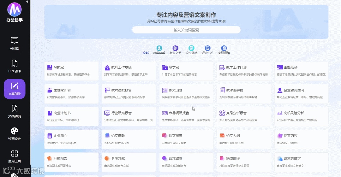Click the 商机风险分析 bar chart icon
Screen dimensions: 341x177
pos(280,113)
